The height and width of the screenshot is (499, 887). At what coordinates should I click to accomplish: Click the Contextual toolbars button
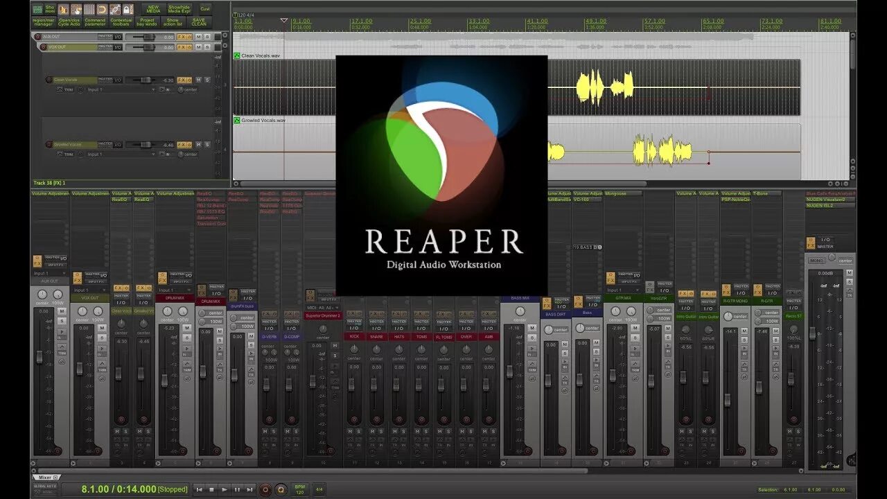[121, 22]
